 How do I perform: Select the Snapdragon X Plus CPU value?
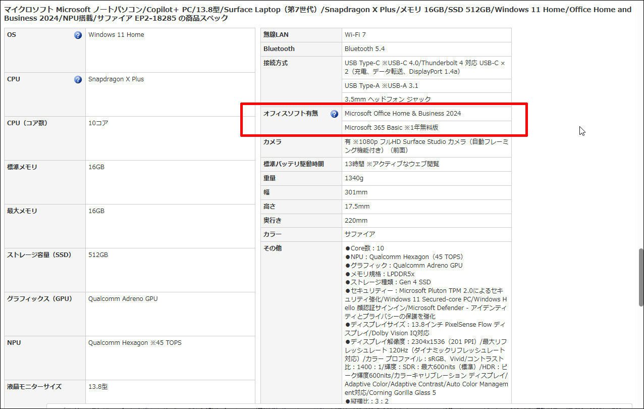tap(116, 79)
